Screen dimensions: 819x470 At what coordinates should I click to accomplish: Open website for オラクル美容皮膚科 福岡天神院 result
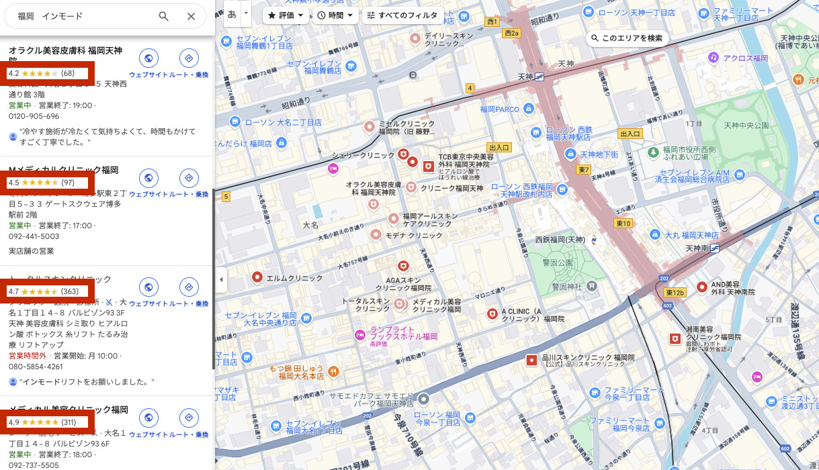click(x=148, y=58)
